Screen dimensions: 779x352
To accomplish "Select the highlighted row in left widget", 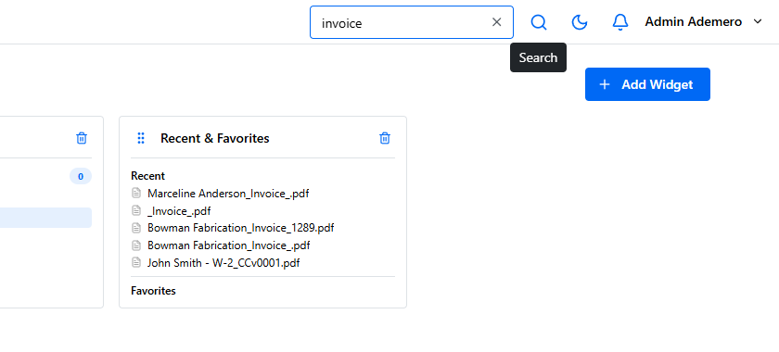I will pyautogui.click(x=45, y=218).
